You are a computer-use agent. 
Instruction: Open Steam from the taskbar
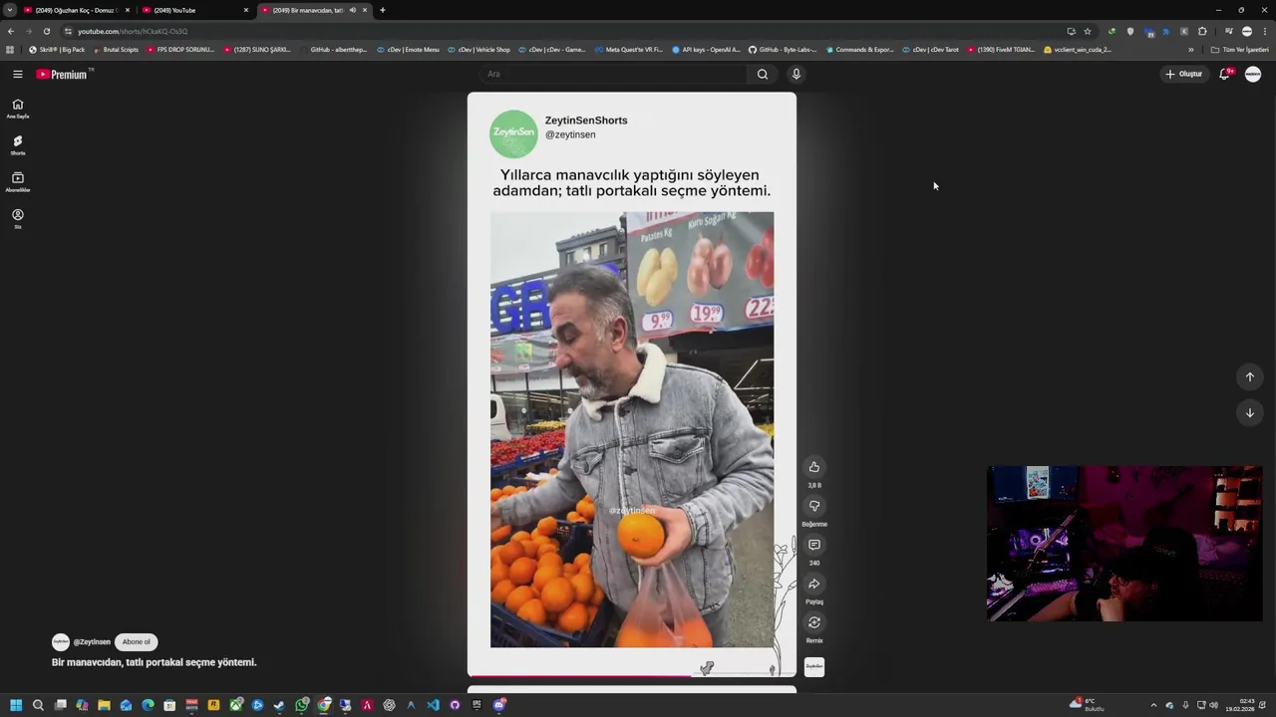pyautogui.click(x=279, y=705)
